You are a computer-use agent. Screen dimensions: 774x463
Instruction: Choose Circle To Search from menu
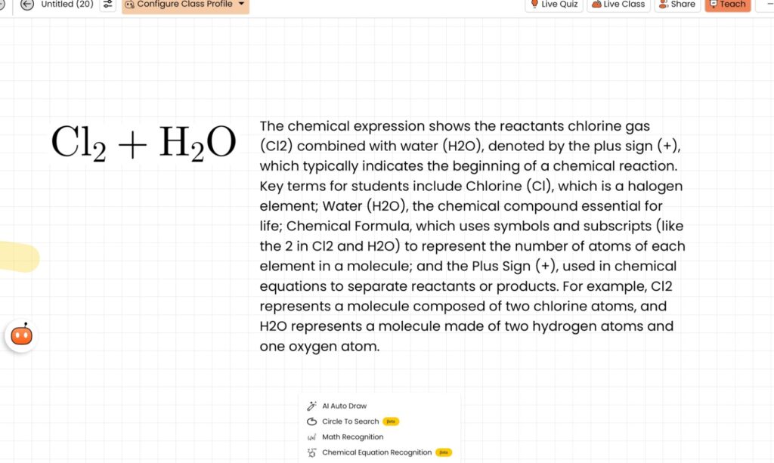350,421
